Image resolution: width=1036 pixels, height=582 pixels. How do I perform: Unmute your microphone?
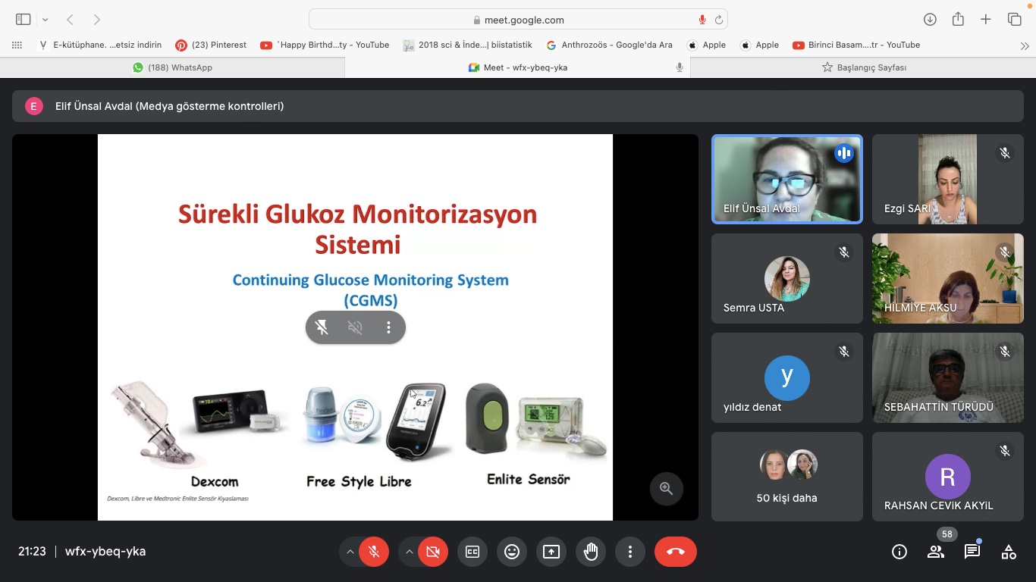pos(374,552)
